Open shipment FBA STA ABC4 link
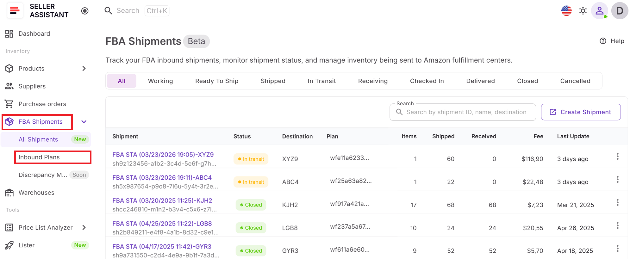Image resolution: width=630 pixels, height=259 pixels. 162,178
